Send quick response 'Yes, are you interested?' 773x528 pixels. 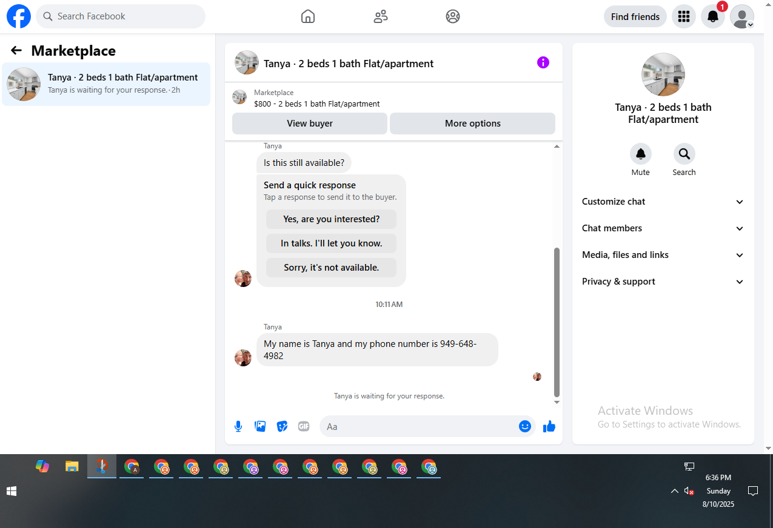[332, 219]
